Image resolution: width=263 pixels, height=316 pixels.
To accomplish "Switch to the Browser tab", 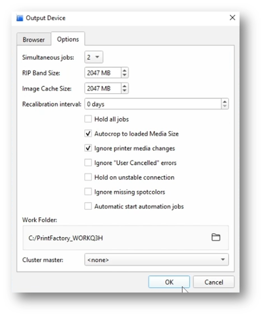I will pyautogui.click(x=34, y=39).
